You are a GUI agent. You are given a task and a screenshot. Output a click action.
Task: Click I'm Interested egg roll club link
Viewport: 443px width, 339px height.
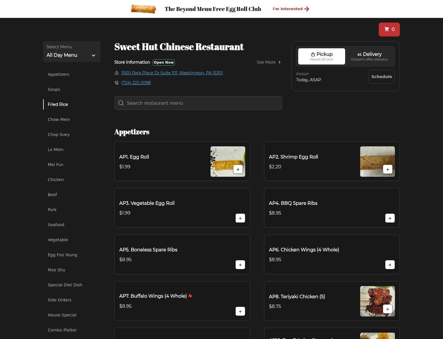(x=291, y=9)
